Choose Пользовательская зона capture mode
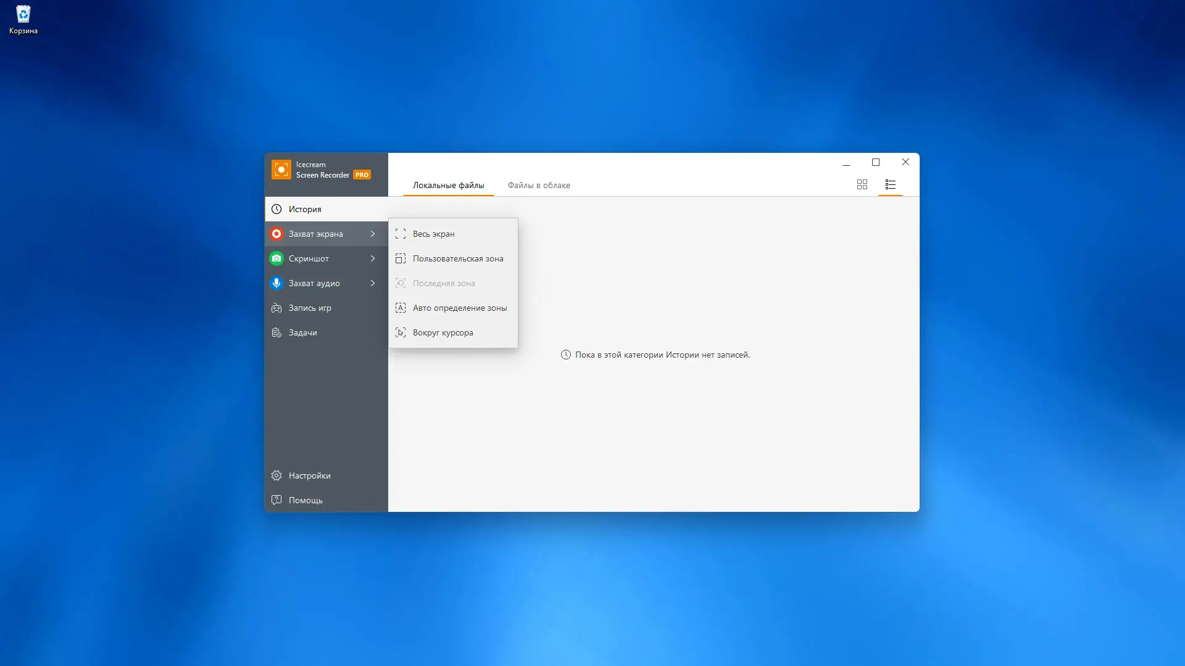Screen dimensions: 1185x666 coord(457,258)
